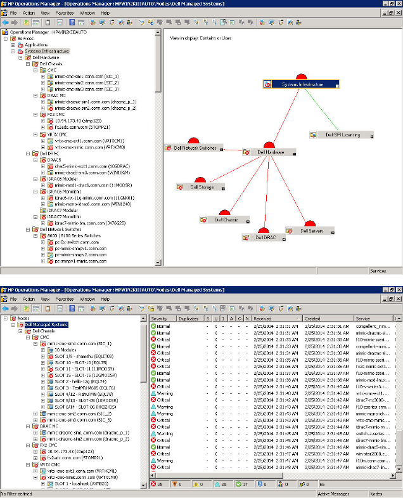Click the 10 Modules node icon in the bottom tree

[x=51, y=350]
